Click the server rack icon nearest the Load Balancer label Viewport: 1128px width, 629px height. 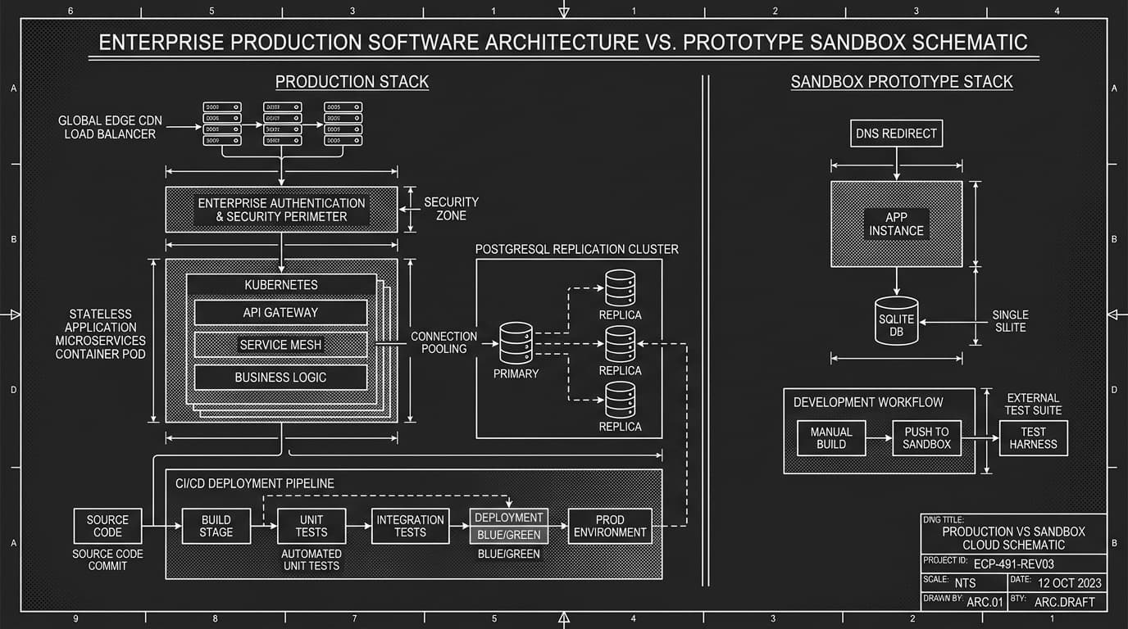[x=222, y=124]
